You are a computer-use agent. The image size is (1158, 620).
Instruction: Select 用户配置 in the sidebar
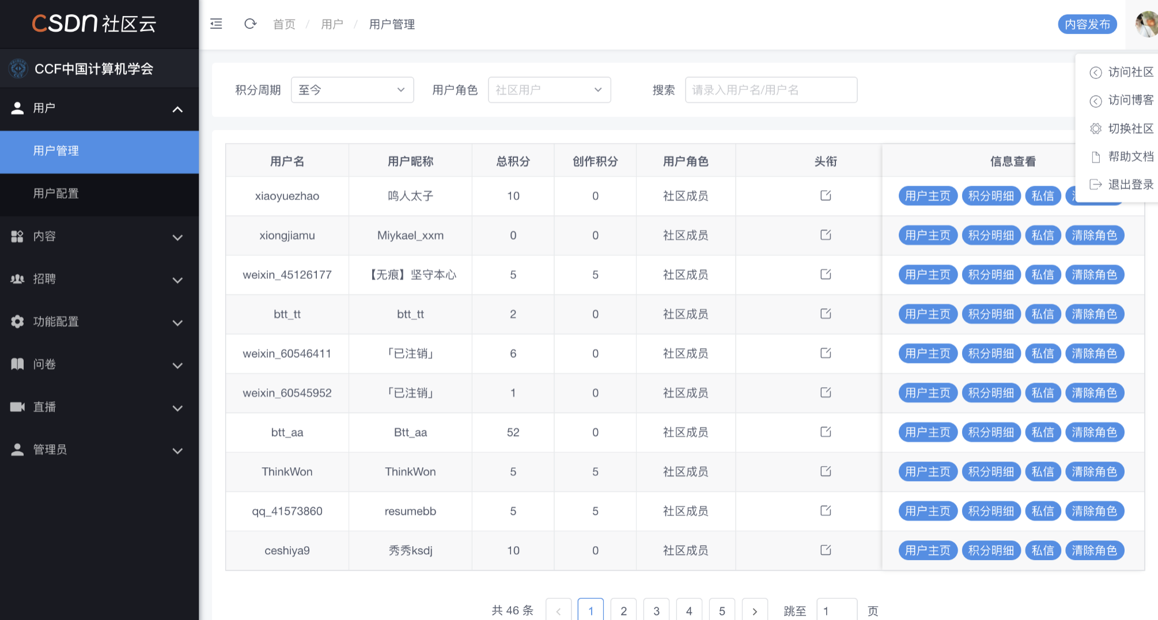pyautogui.click(x=99, y=194)
